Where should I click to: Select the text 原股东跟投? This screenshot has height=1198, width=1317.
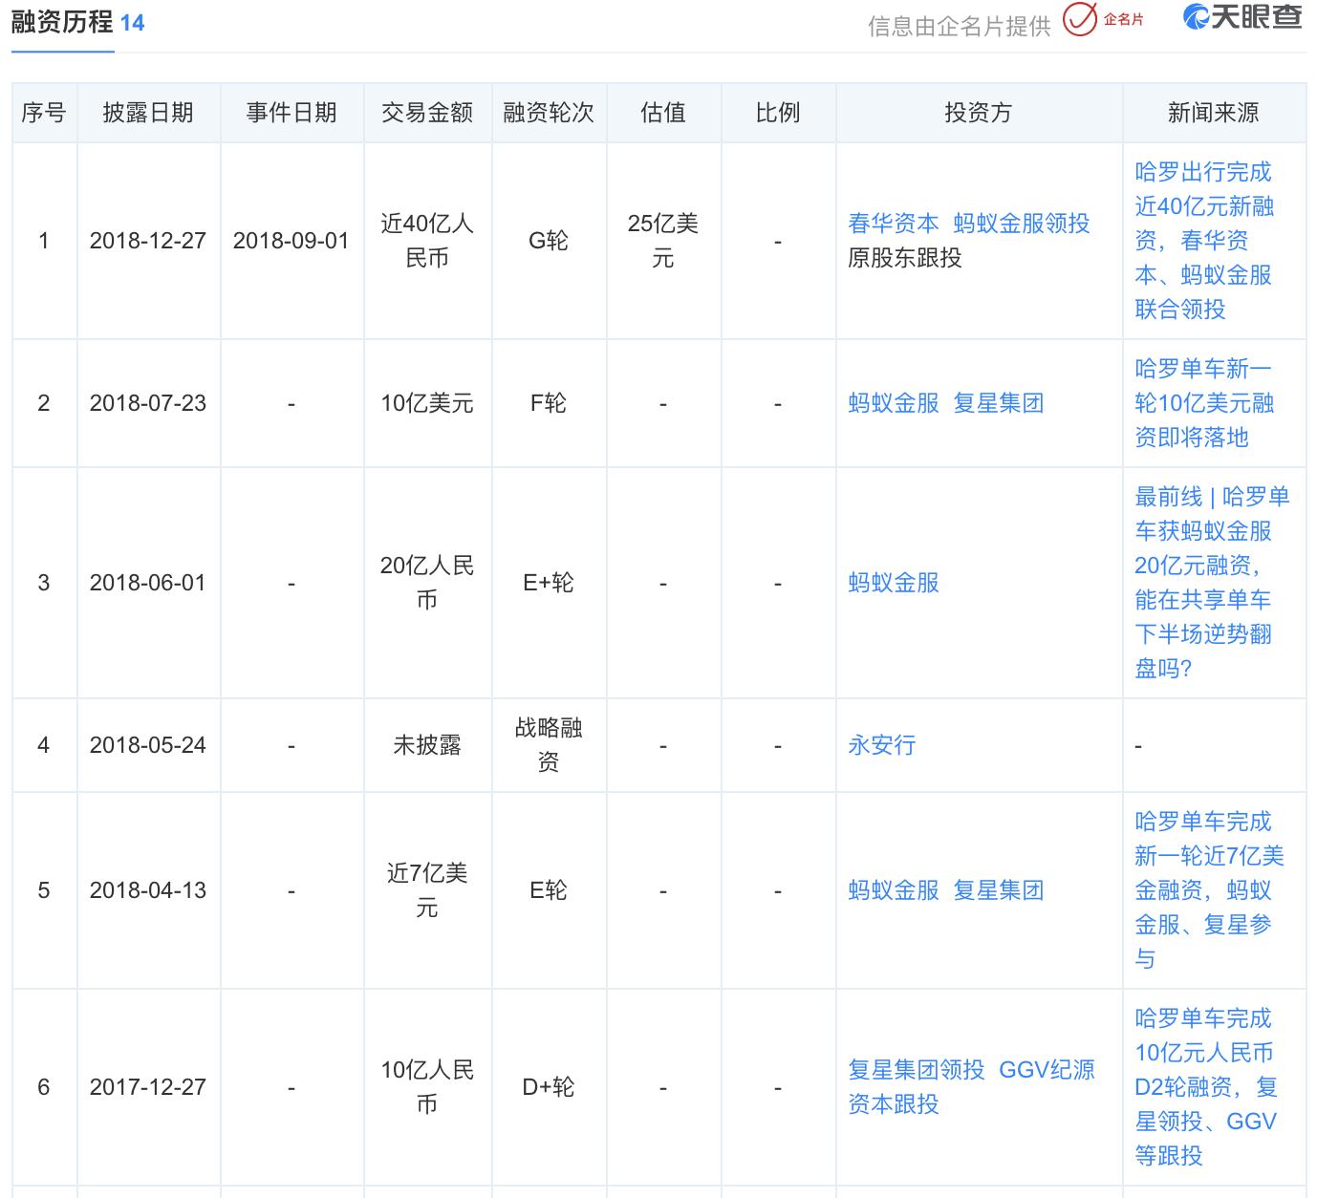pos(904,258)
